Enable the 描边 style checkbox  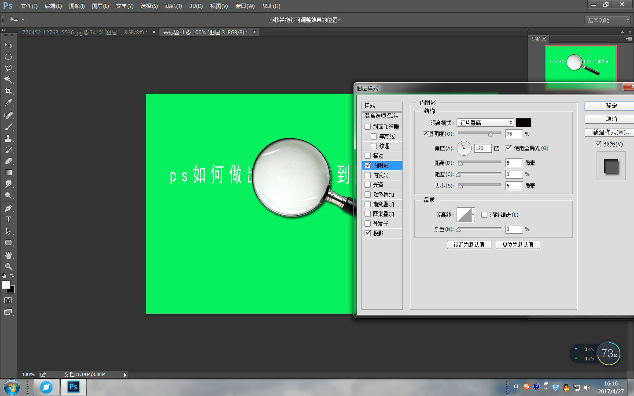(x=368, y=156)
